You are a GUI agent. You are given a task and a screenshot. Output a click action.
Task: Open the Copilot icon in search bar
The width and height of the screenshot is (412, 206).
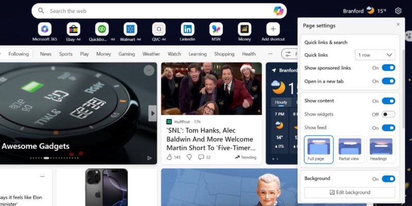coord(278,11)
